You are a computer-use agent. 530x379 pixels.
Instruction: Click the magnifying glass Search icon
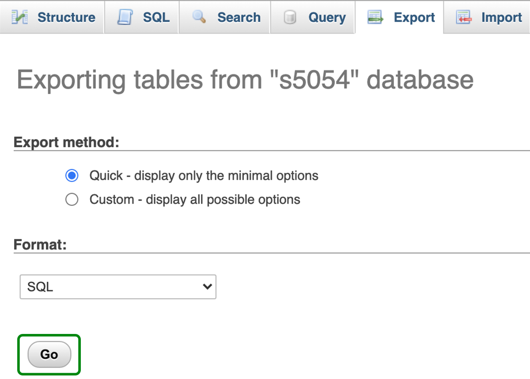(x=199, y=17)
